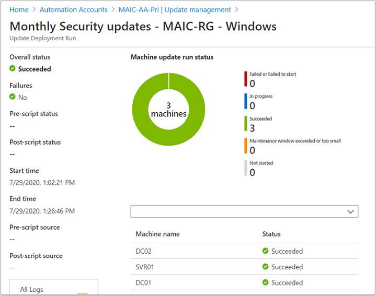
Task: Select the SVR01 machine row
Action: tap(146, 267)
